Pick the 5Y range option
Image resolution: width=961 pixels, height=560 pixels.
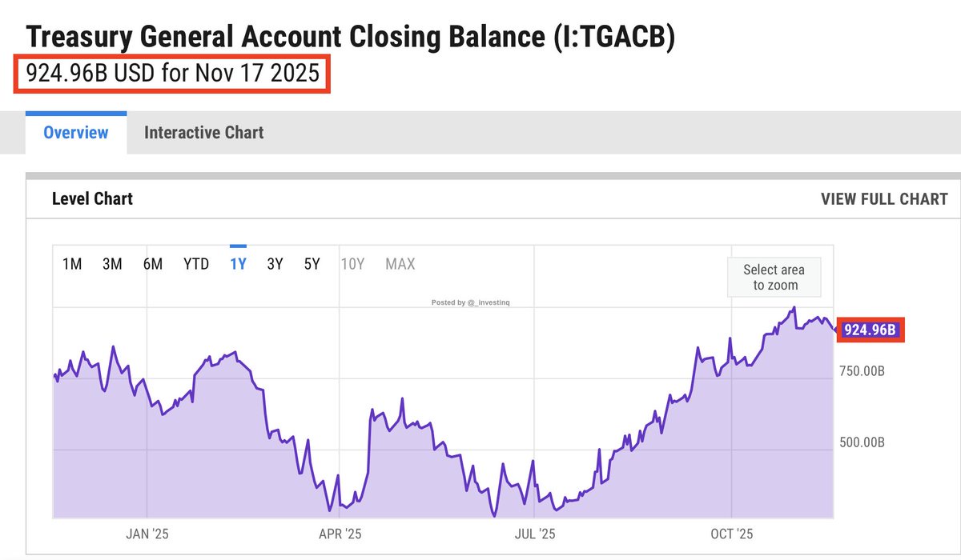point(312,264)
